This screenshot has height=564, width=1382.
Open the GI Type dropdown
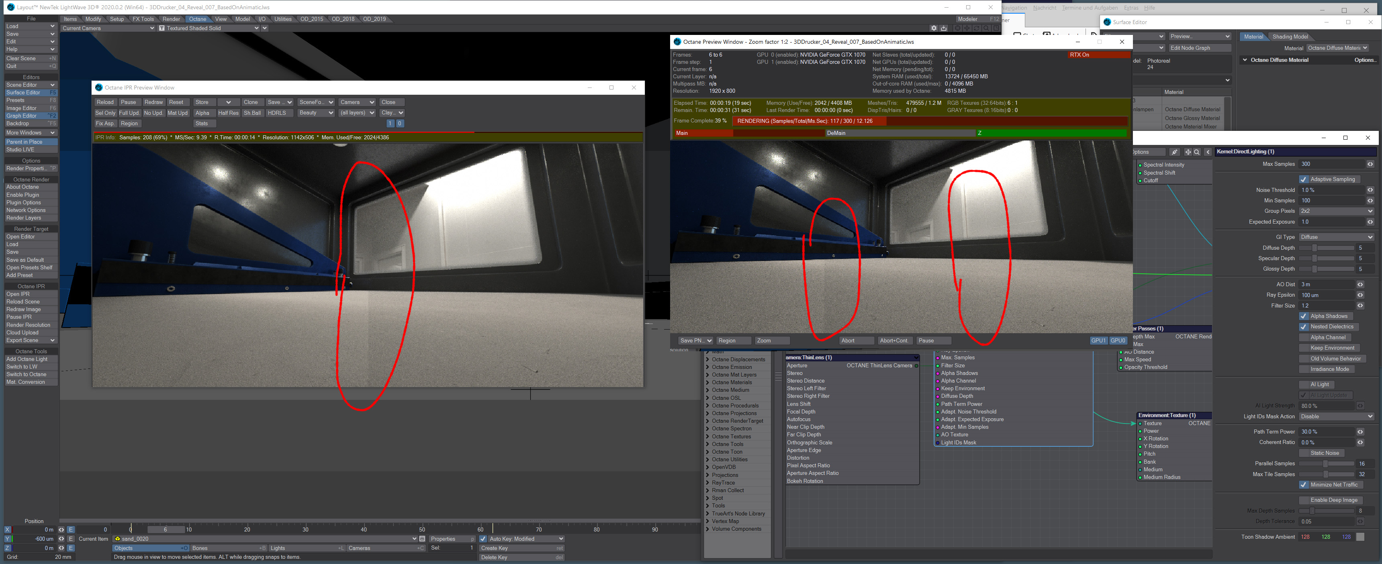(1336, 237)
